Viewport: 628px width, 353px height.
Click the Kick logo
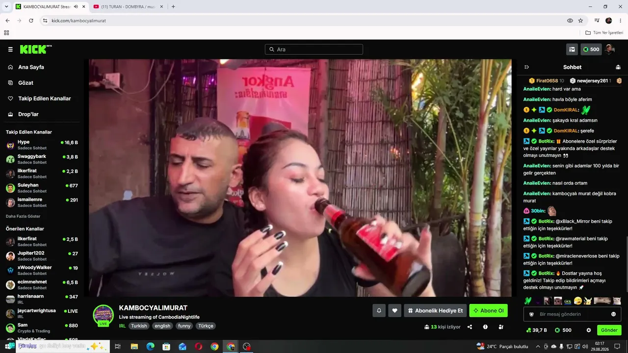(x=36, y=49)
